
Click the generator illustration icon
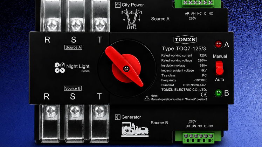point(135,129)
